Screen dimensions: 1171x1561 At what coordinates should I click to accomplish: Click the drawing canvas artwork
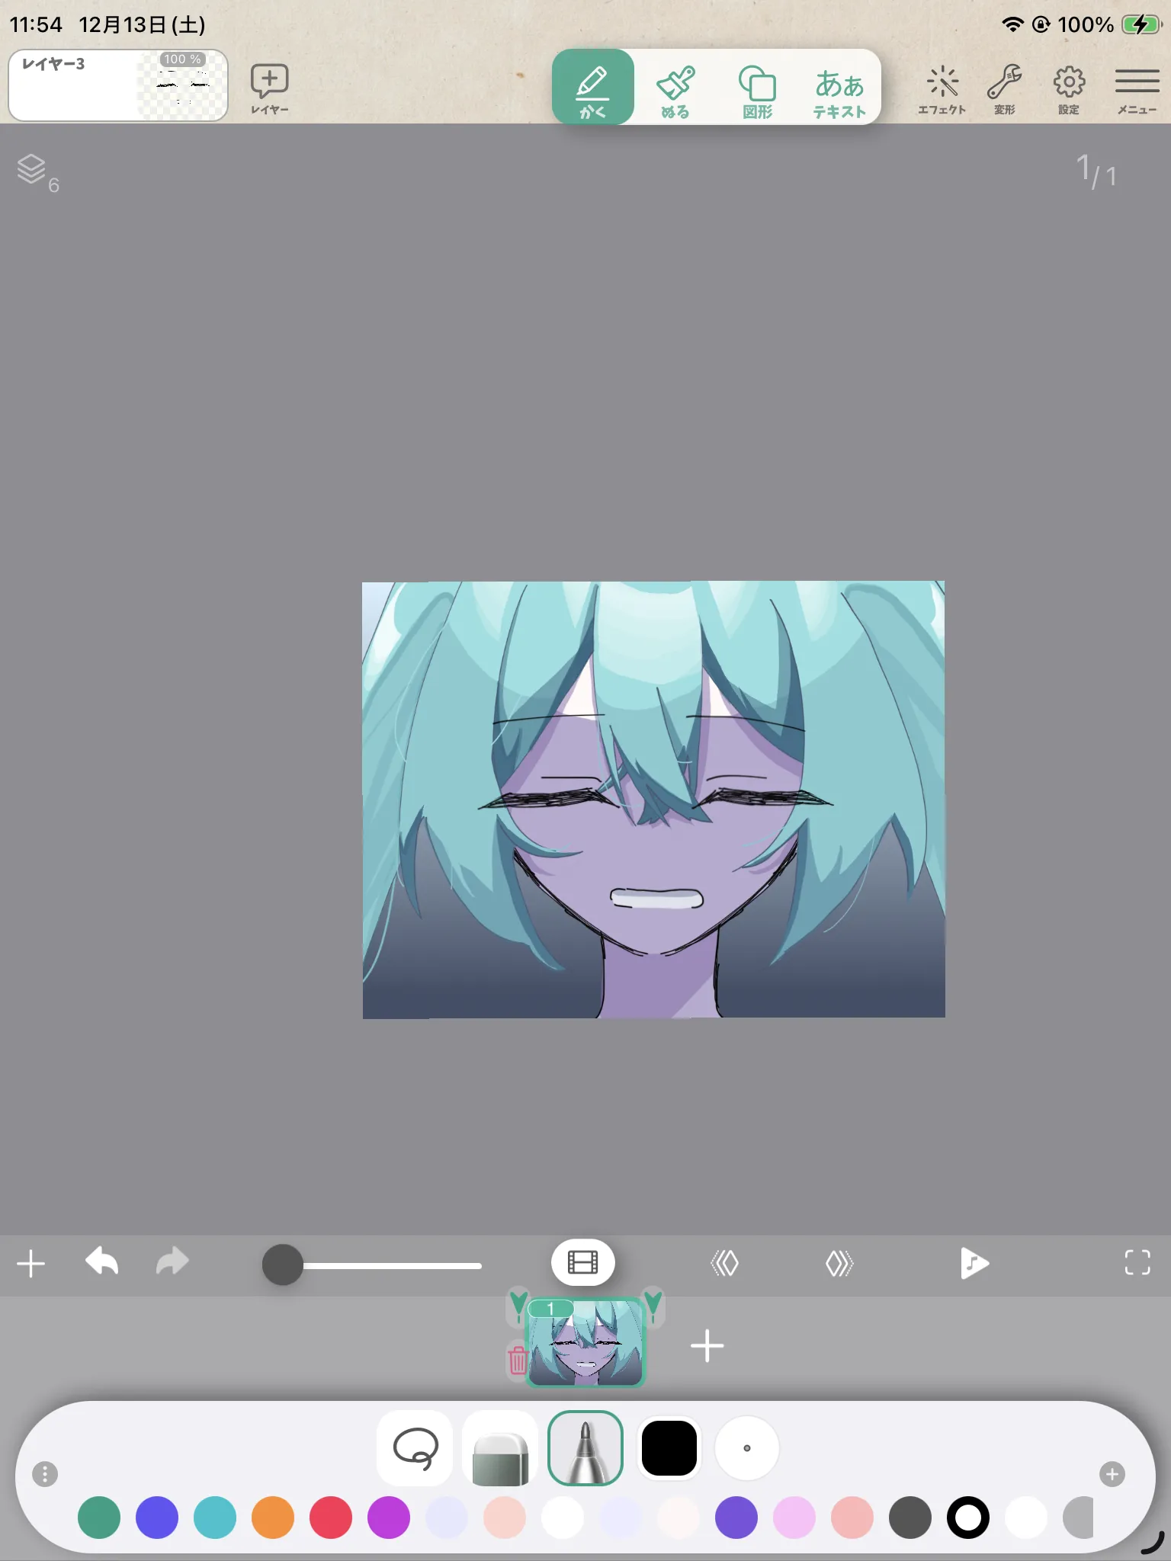[653, 800]
